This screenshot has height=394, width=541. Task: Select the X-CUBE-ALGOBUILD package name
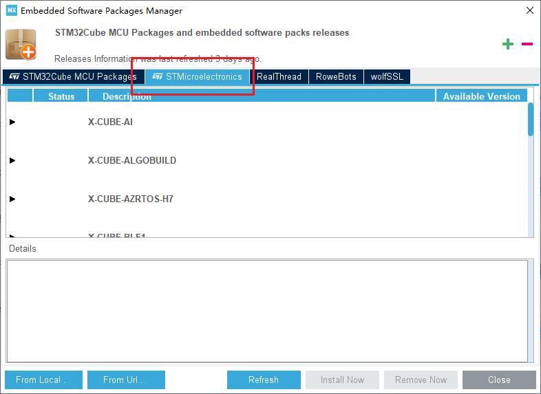(x=132, y=161)
